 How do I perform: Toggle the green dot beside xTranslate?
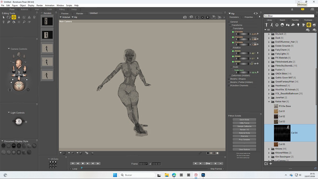(233, 32)
